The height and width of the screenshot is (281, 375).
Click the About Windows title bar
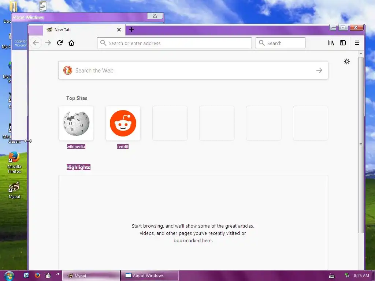point(88,17)
